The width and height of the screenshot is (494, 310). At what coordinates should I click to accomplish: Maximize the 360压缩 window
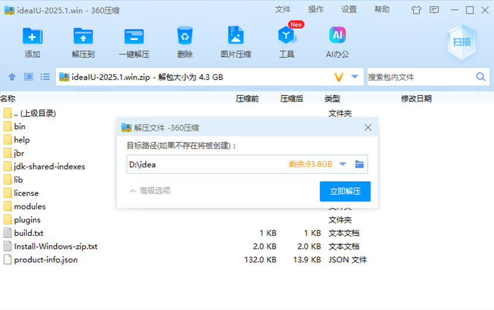click(470, 10)
